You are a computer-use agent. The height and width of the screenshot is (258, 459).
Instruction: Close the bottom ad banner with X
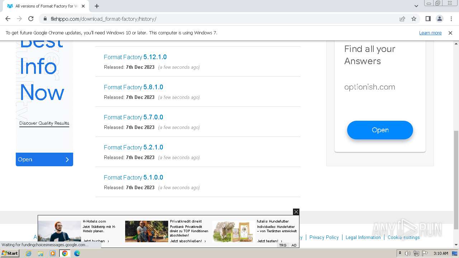[296, 212]
